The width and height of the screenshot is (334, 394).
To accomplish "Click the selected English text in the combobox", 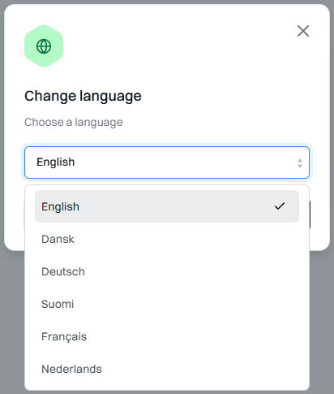I will point(56,162).
